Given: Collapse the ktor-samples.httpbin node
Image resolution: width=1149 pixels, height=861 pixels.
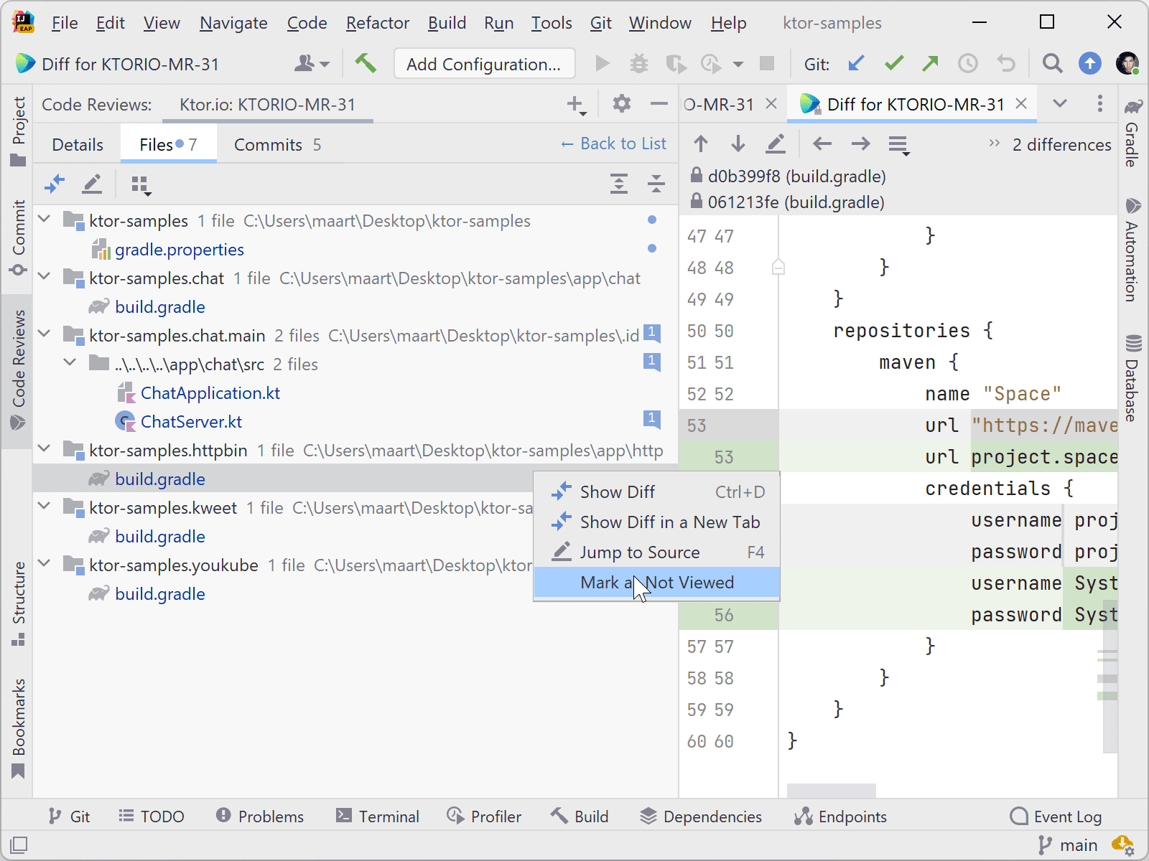Looking at the screenshot, I should point(45,448).
